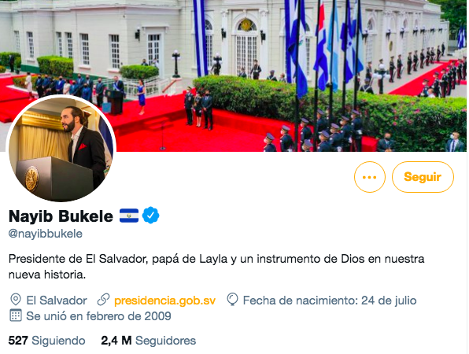Click the Fecha de nacimiento text

pyautogui.click(x=330, y=301)
